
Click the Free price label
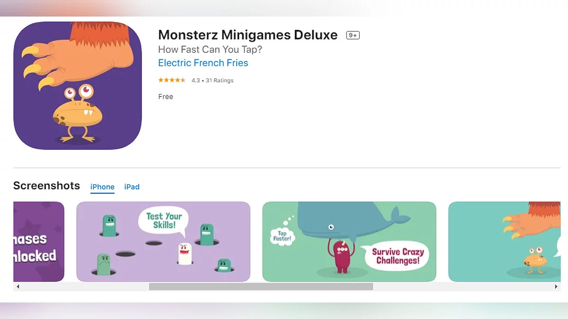click(166, 96)
